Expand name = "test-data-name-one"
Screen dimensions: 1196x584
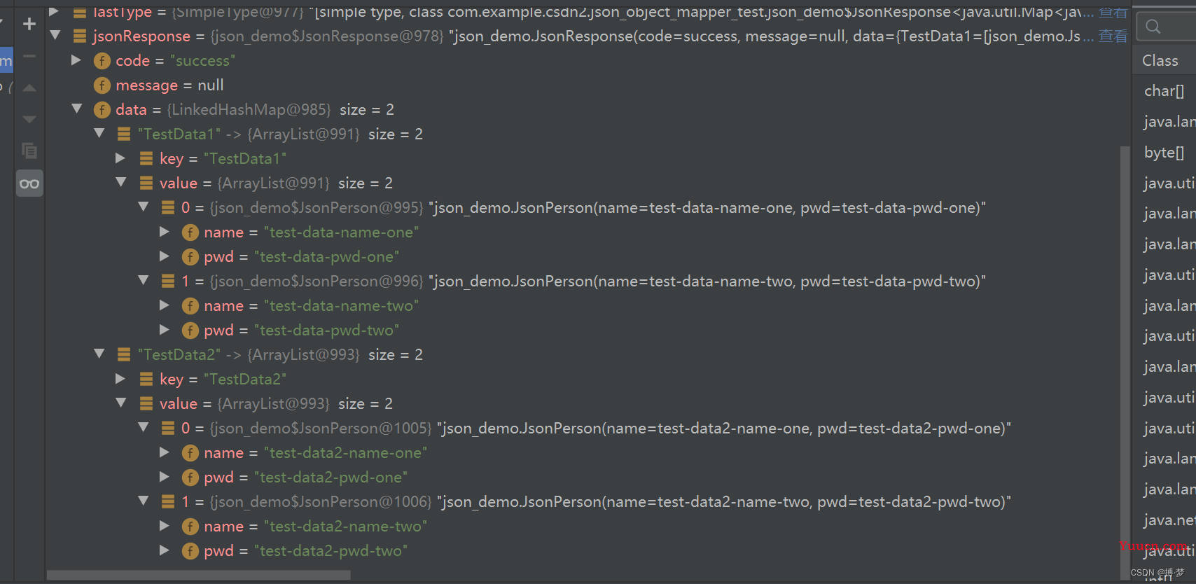(x=165, y=232)
